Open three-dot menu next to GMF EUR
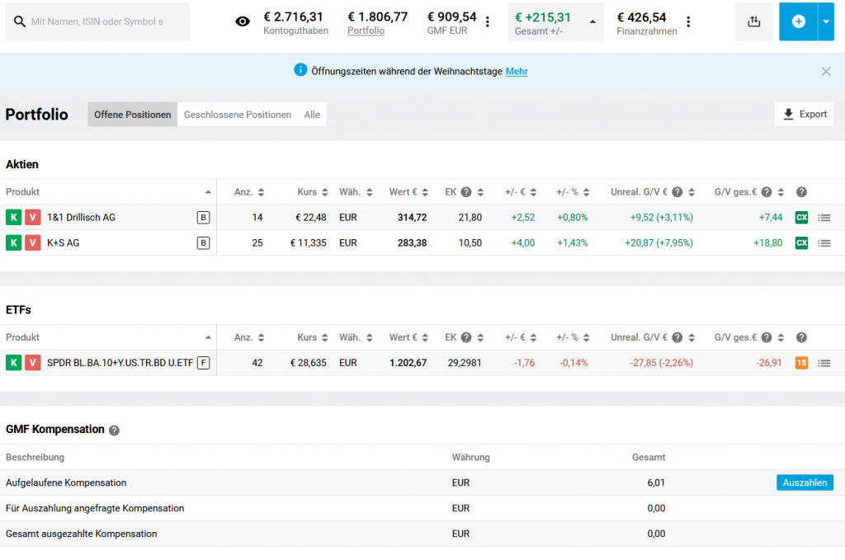845x560 pixels. (488, 21)
